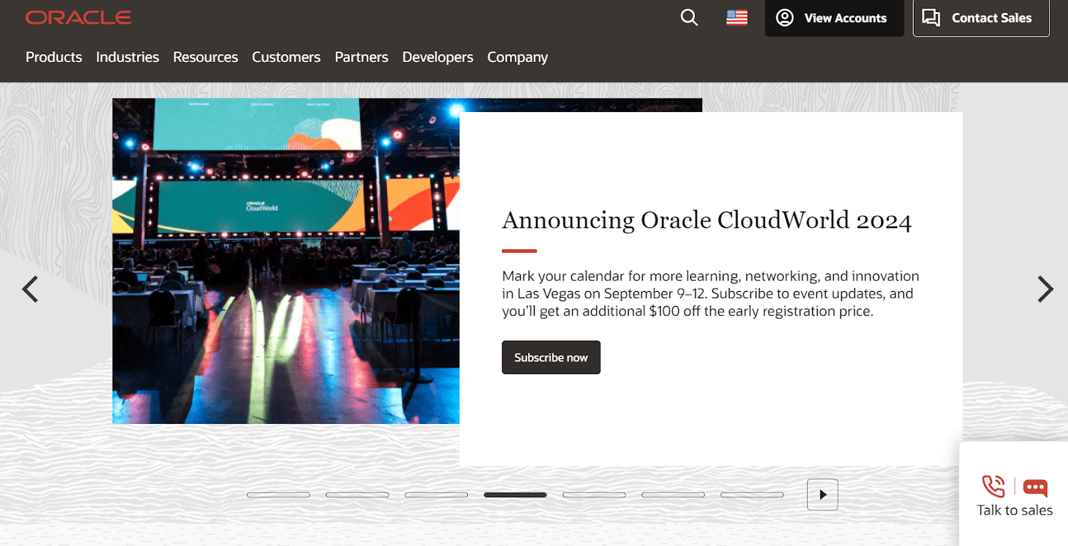Click the CloudWorld event photo
Image resolution: width=1068 pixels, height=546 pixels.
286,261
